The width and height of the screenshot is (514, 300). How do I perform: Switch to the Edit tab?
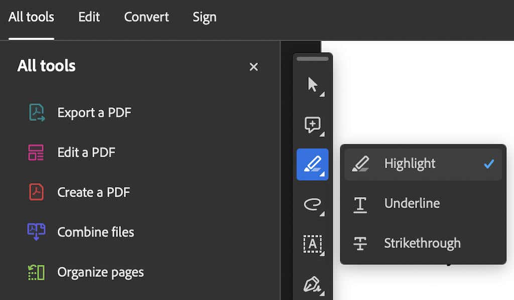89,17
